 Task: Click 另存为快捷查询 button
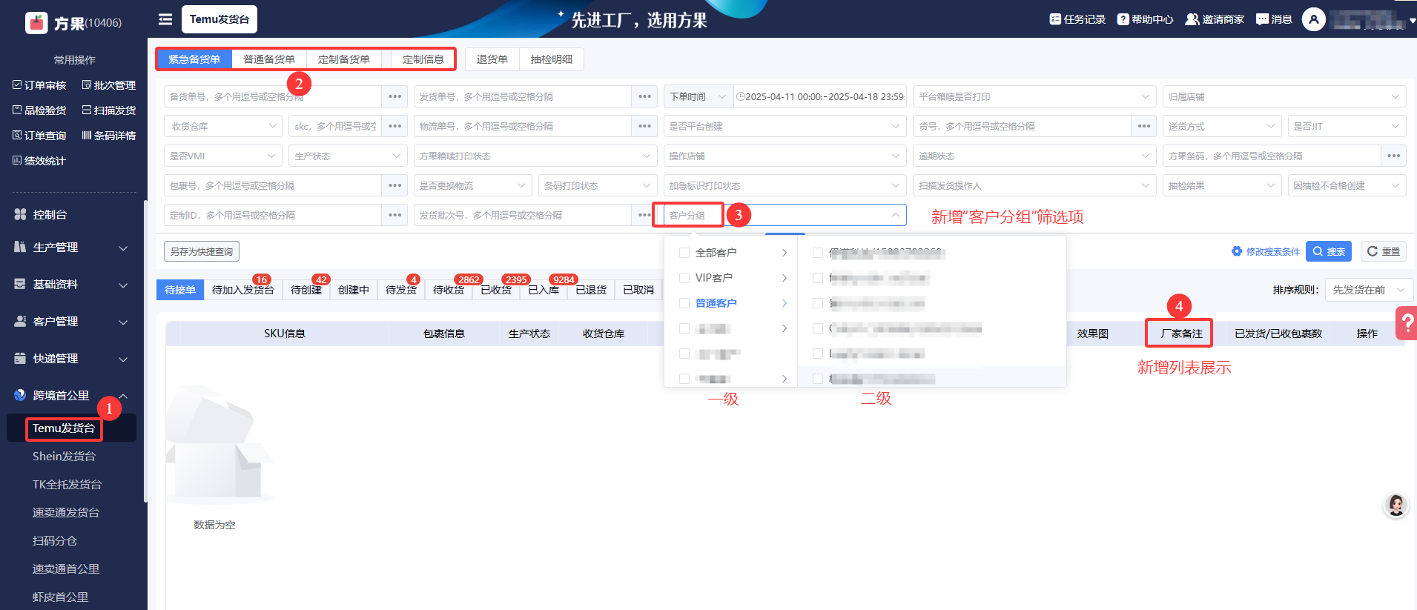(x=202, y=251)
